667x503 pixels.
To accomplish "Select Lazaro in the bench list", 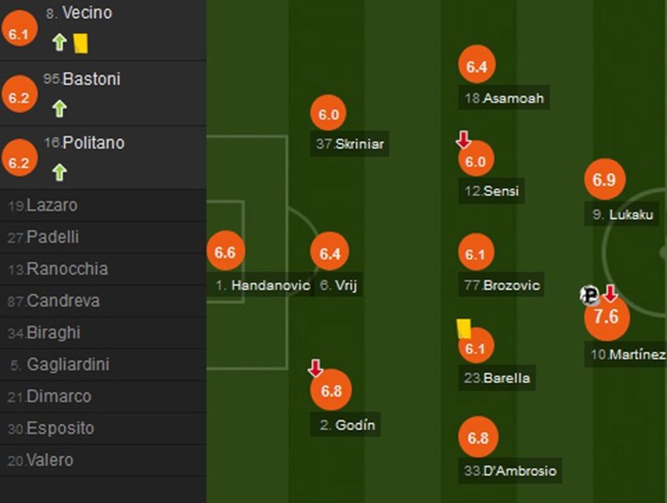I will [52, 206].
